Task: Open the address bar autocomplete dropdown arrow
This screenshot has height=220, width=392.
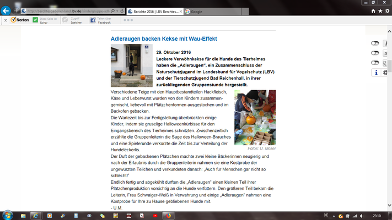Action: pos(117,11)
